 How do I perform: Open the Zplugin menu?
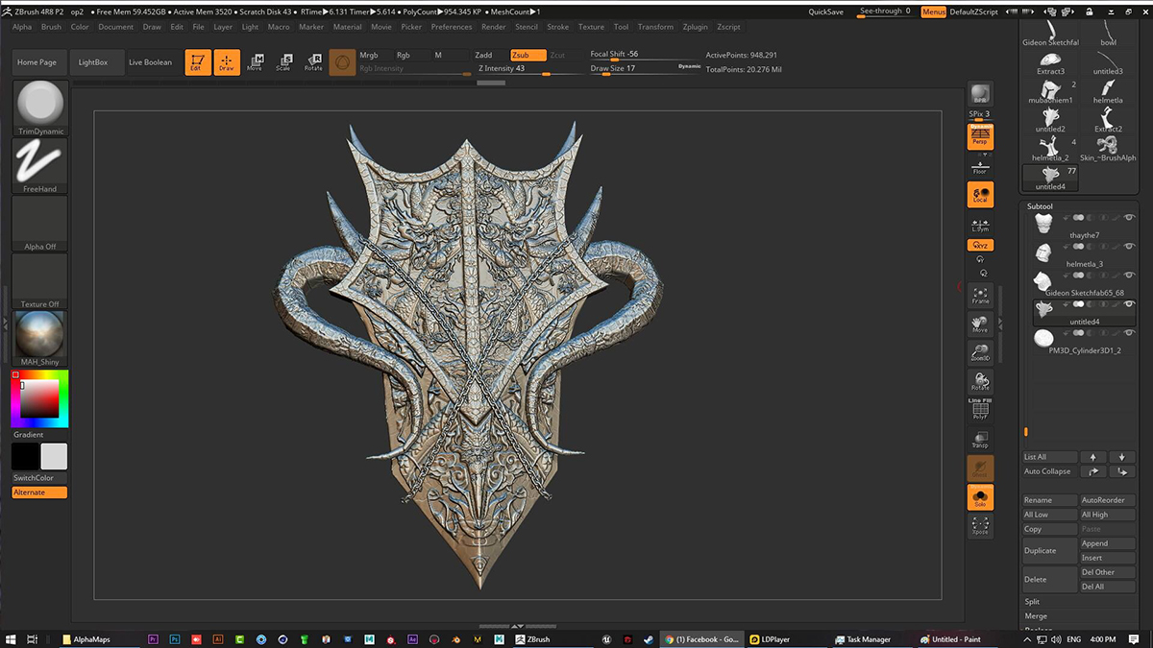click(x=695, y=27)
